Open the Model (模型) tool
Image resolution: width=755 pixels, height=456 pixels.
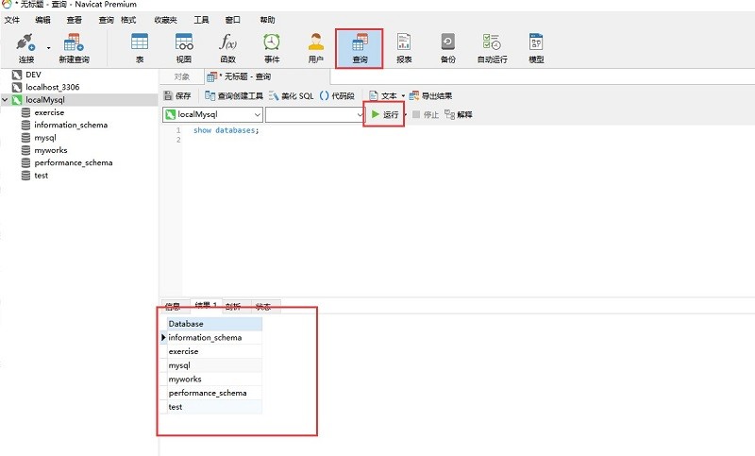pos(536,48)
